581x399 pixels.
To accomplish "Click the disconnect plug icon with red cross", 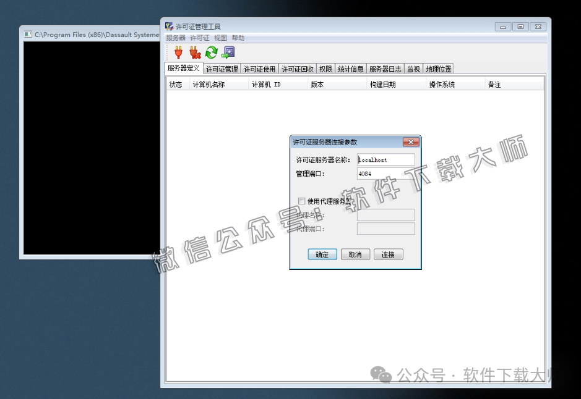I will [194, 52].
